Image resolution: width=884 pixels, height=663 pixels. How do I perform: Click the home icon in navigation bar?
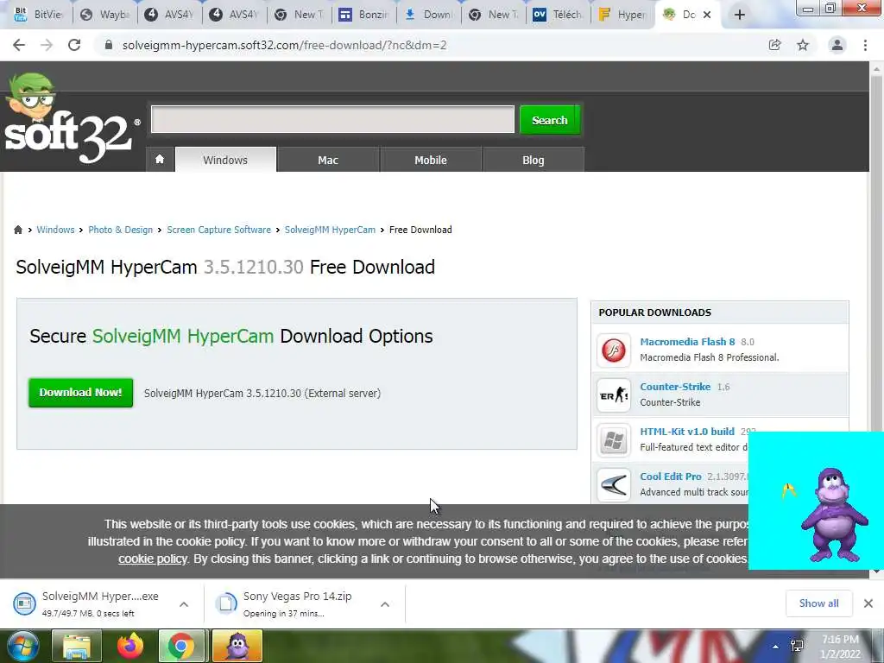(160, 160)
